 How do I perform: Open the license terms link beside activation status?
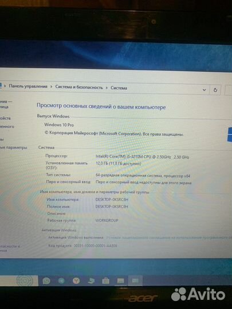coord(169,237)
